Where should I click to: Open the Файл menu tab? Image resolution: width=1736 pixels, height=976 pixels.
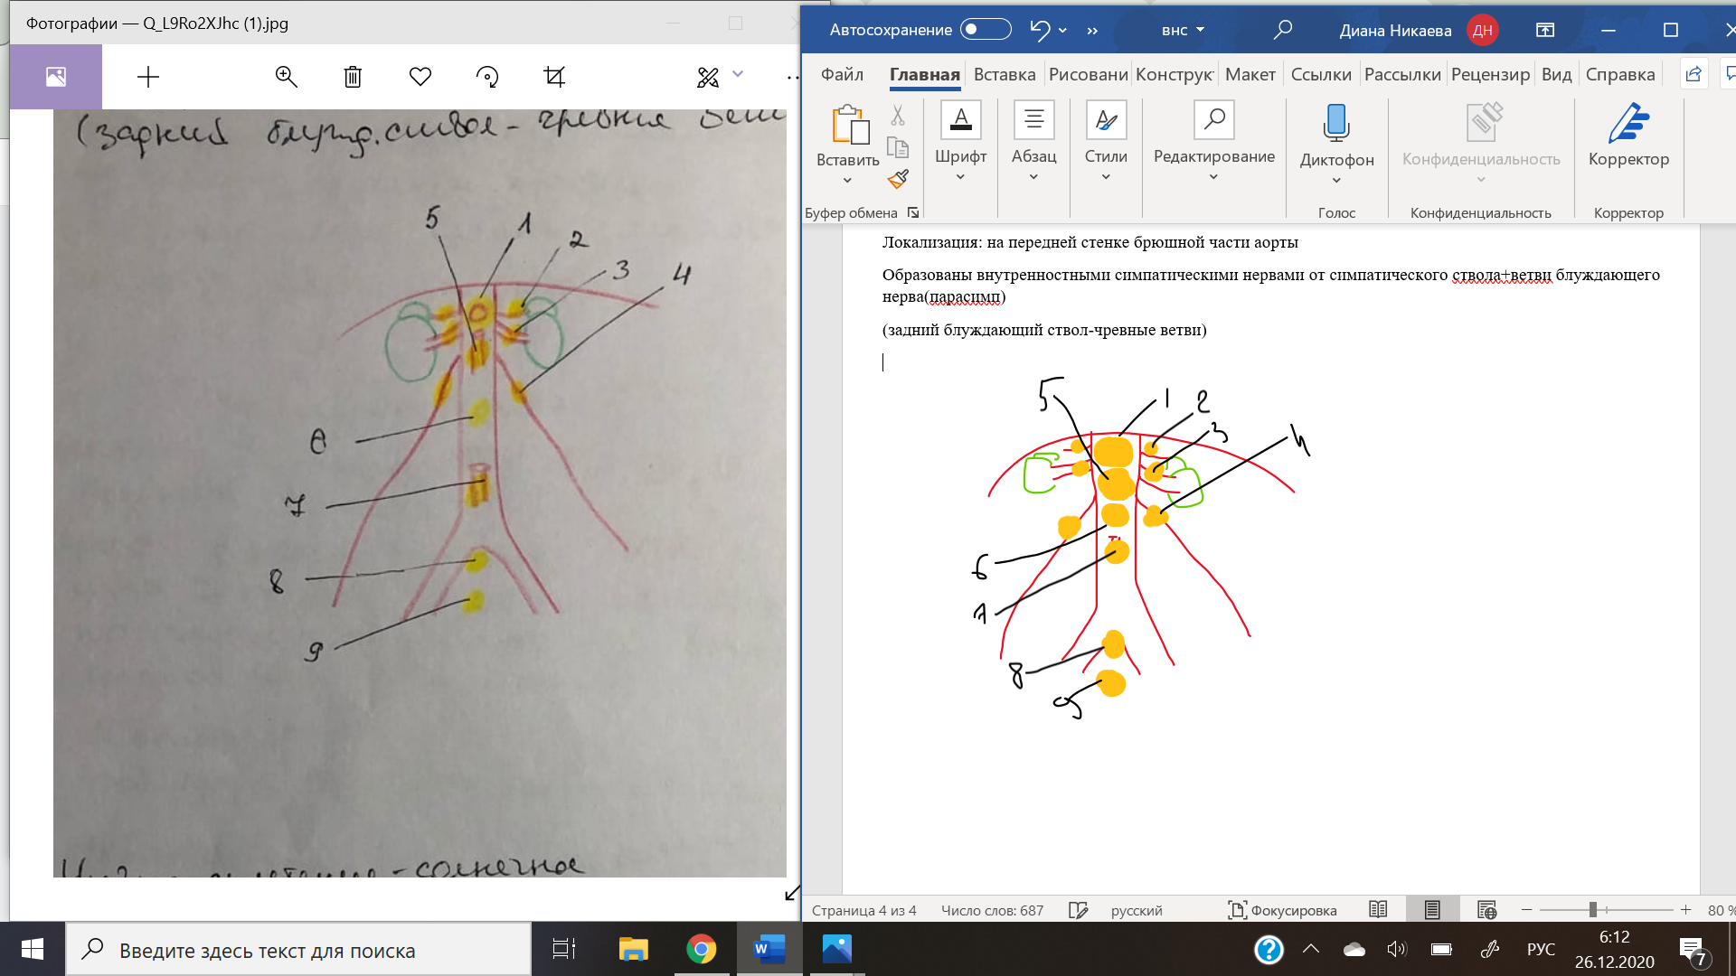click(x=842, y=74)
